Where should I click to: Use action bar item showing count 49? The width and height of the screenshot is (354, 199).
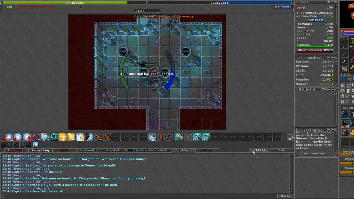pyautogui.click(x=107, y=137)
